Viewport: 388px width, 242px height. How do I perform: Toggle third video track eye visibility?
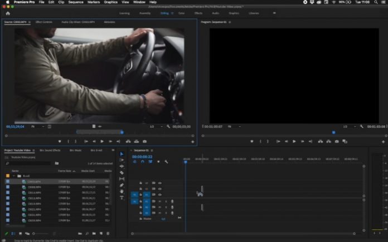pyautogui.click(x=160, y=195)
